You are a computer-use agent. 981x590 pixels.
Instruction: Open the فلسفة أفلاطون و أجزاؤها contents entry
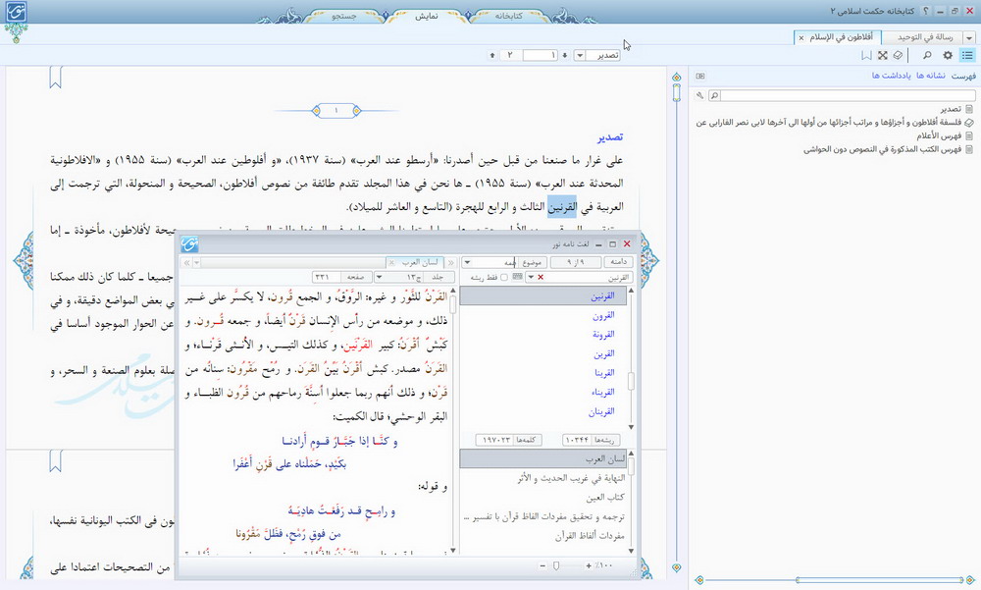pos(829,122)
